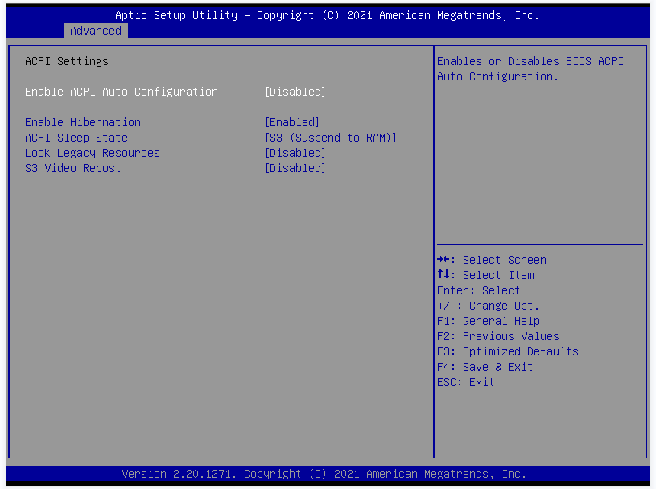
Task: Select the Enable Hibernation setting
Action: pyautogui.click(x=82, y=122)
